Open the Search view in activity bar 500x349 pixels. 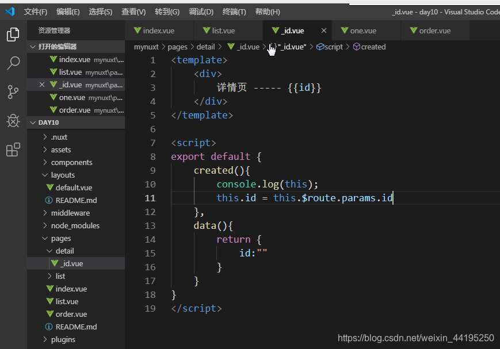coord(13,63)
